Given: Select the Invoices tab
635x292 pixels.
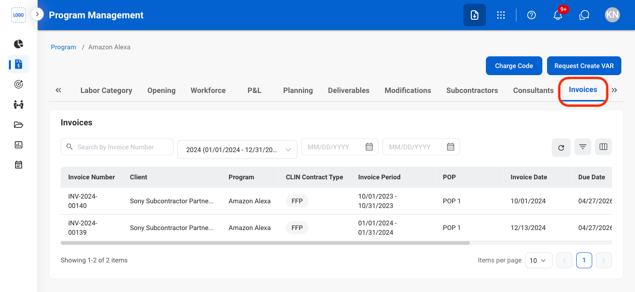Looking at the screenshot, I should pyautogui.click(x=583, y=90).
